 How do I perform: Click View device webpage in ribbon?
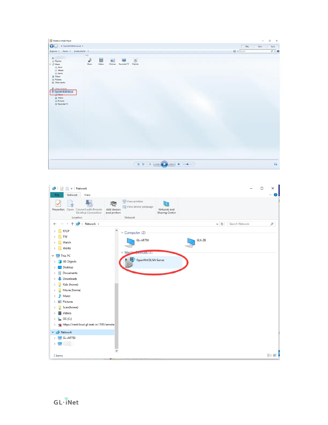[138, 207]
